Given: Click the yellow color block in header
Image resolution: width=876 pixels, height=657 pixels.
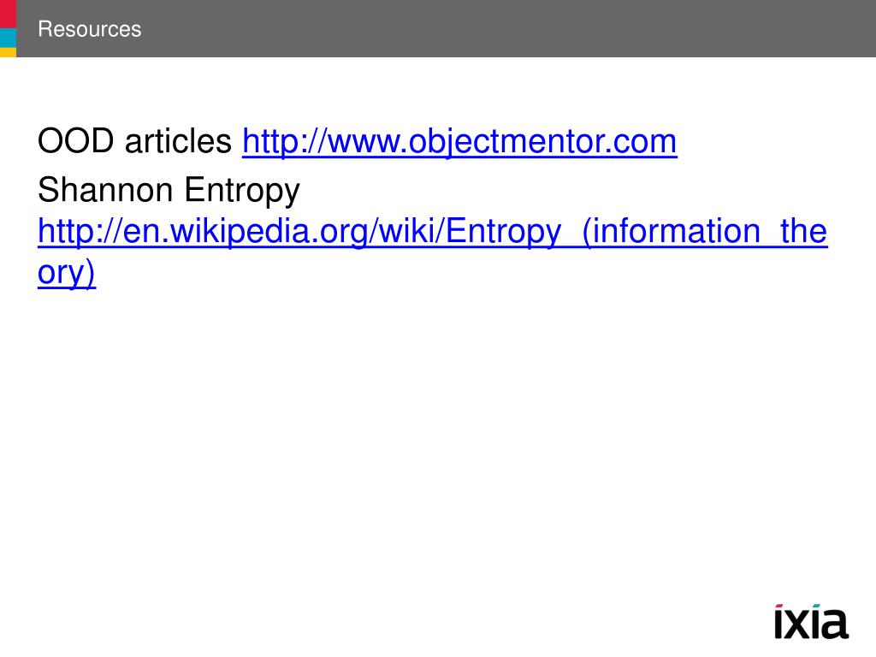Looking at the screenshot, I should (8, 52).
